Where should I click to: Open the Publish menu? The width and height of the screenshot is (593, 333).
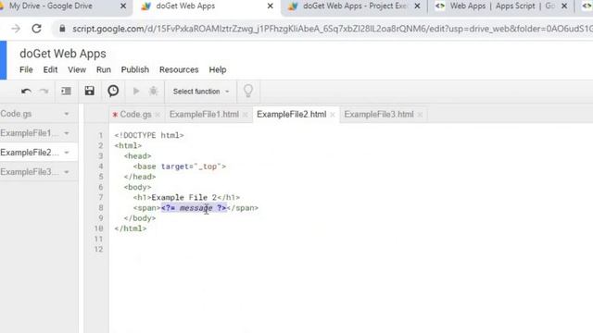135,70
